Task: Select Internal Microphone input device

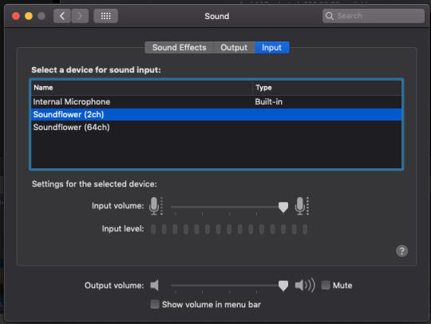Action: [x=216, y=102]
